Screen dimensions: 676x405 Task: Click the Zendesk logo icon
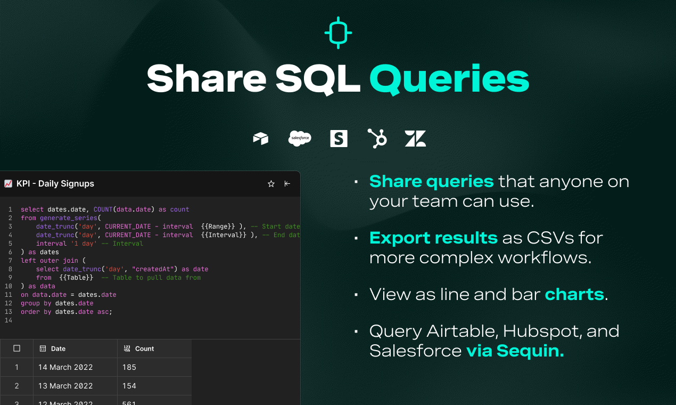pyautogui.click(x=415, y=139)
